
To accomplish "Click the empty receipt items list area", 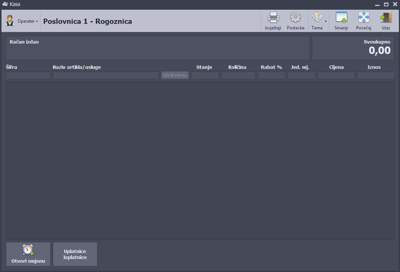I will 200,160.
